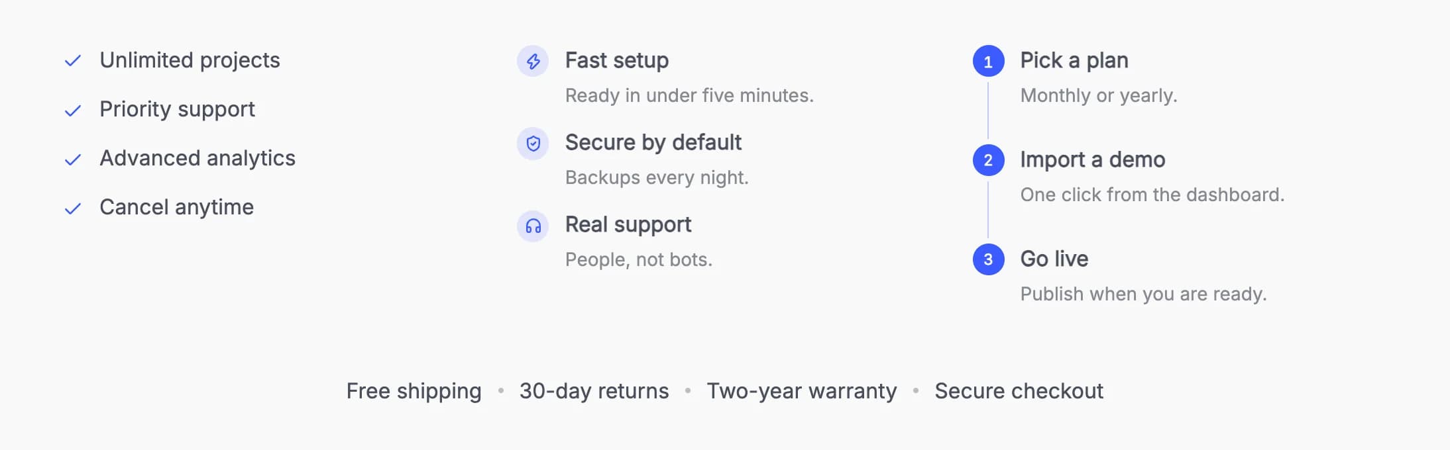Screen dimensions: 1450x450
Task: Click the Advanced analytics list item
Action: pos(180,158)
